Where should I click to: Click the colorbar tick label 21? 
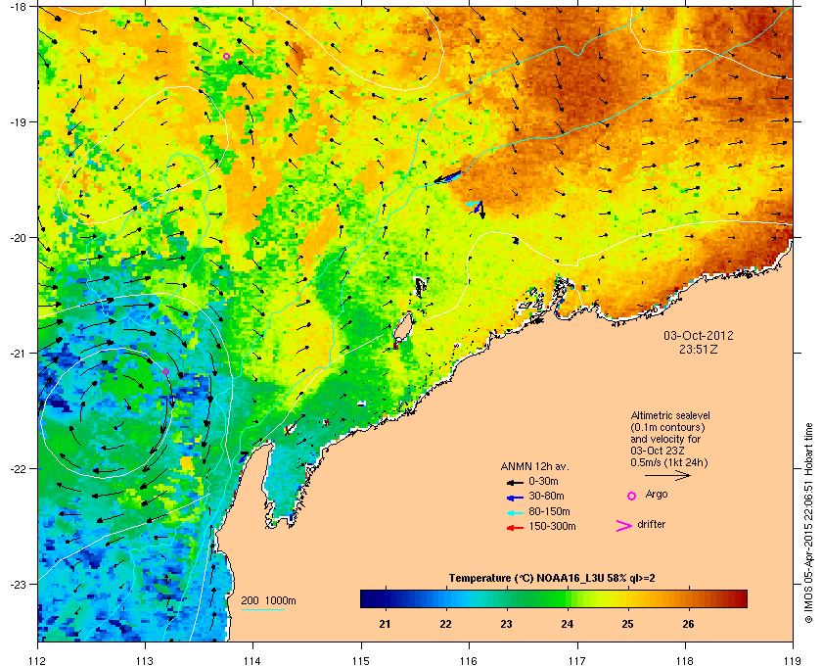click(385, 624)
